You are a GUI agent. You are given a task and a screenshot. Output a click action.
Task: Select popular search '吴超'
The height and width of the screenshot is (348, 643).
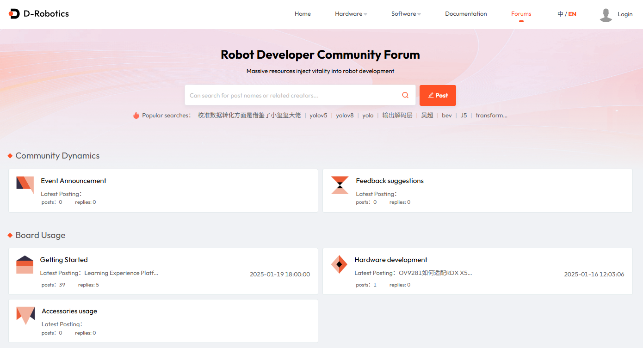pyautogui.click(x=427, y=116)
